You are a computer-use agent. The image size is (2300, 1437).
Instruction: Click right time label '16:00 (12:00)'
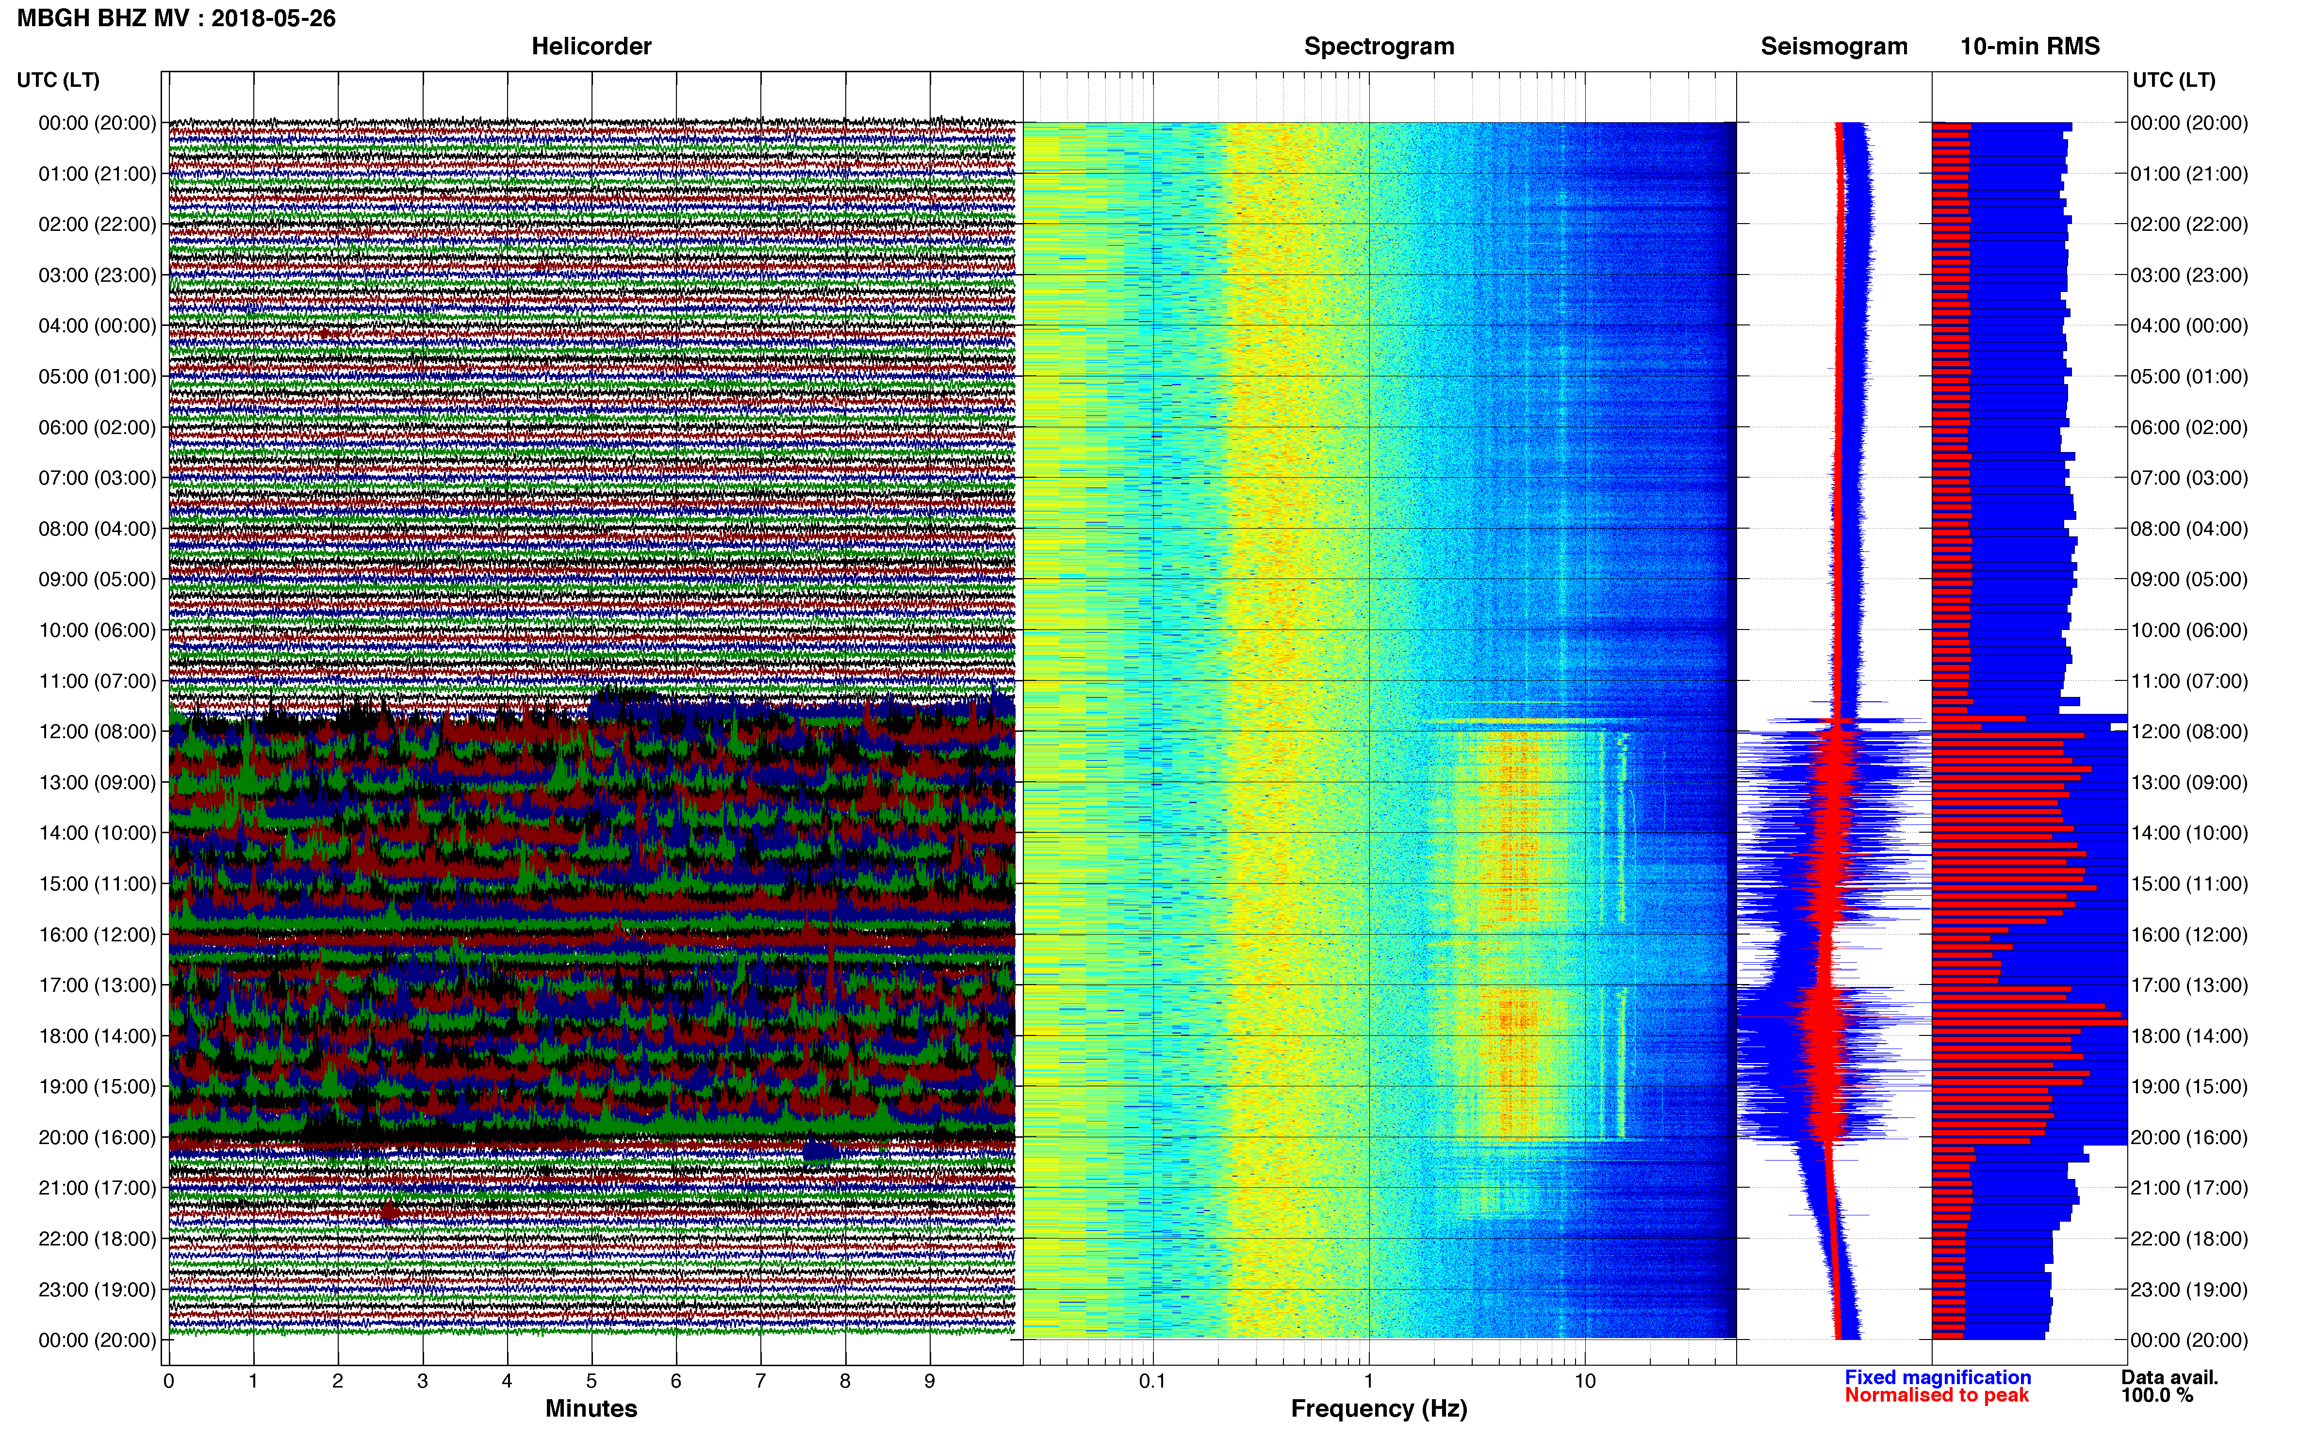[2190, 934]
